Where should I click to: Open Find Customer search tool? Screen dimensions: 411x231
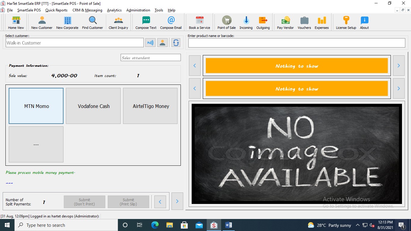[x=92, y=23]
